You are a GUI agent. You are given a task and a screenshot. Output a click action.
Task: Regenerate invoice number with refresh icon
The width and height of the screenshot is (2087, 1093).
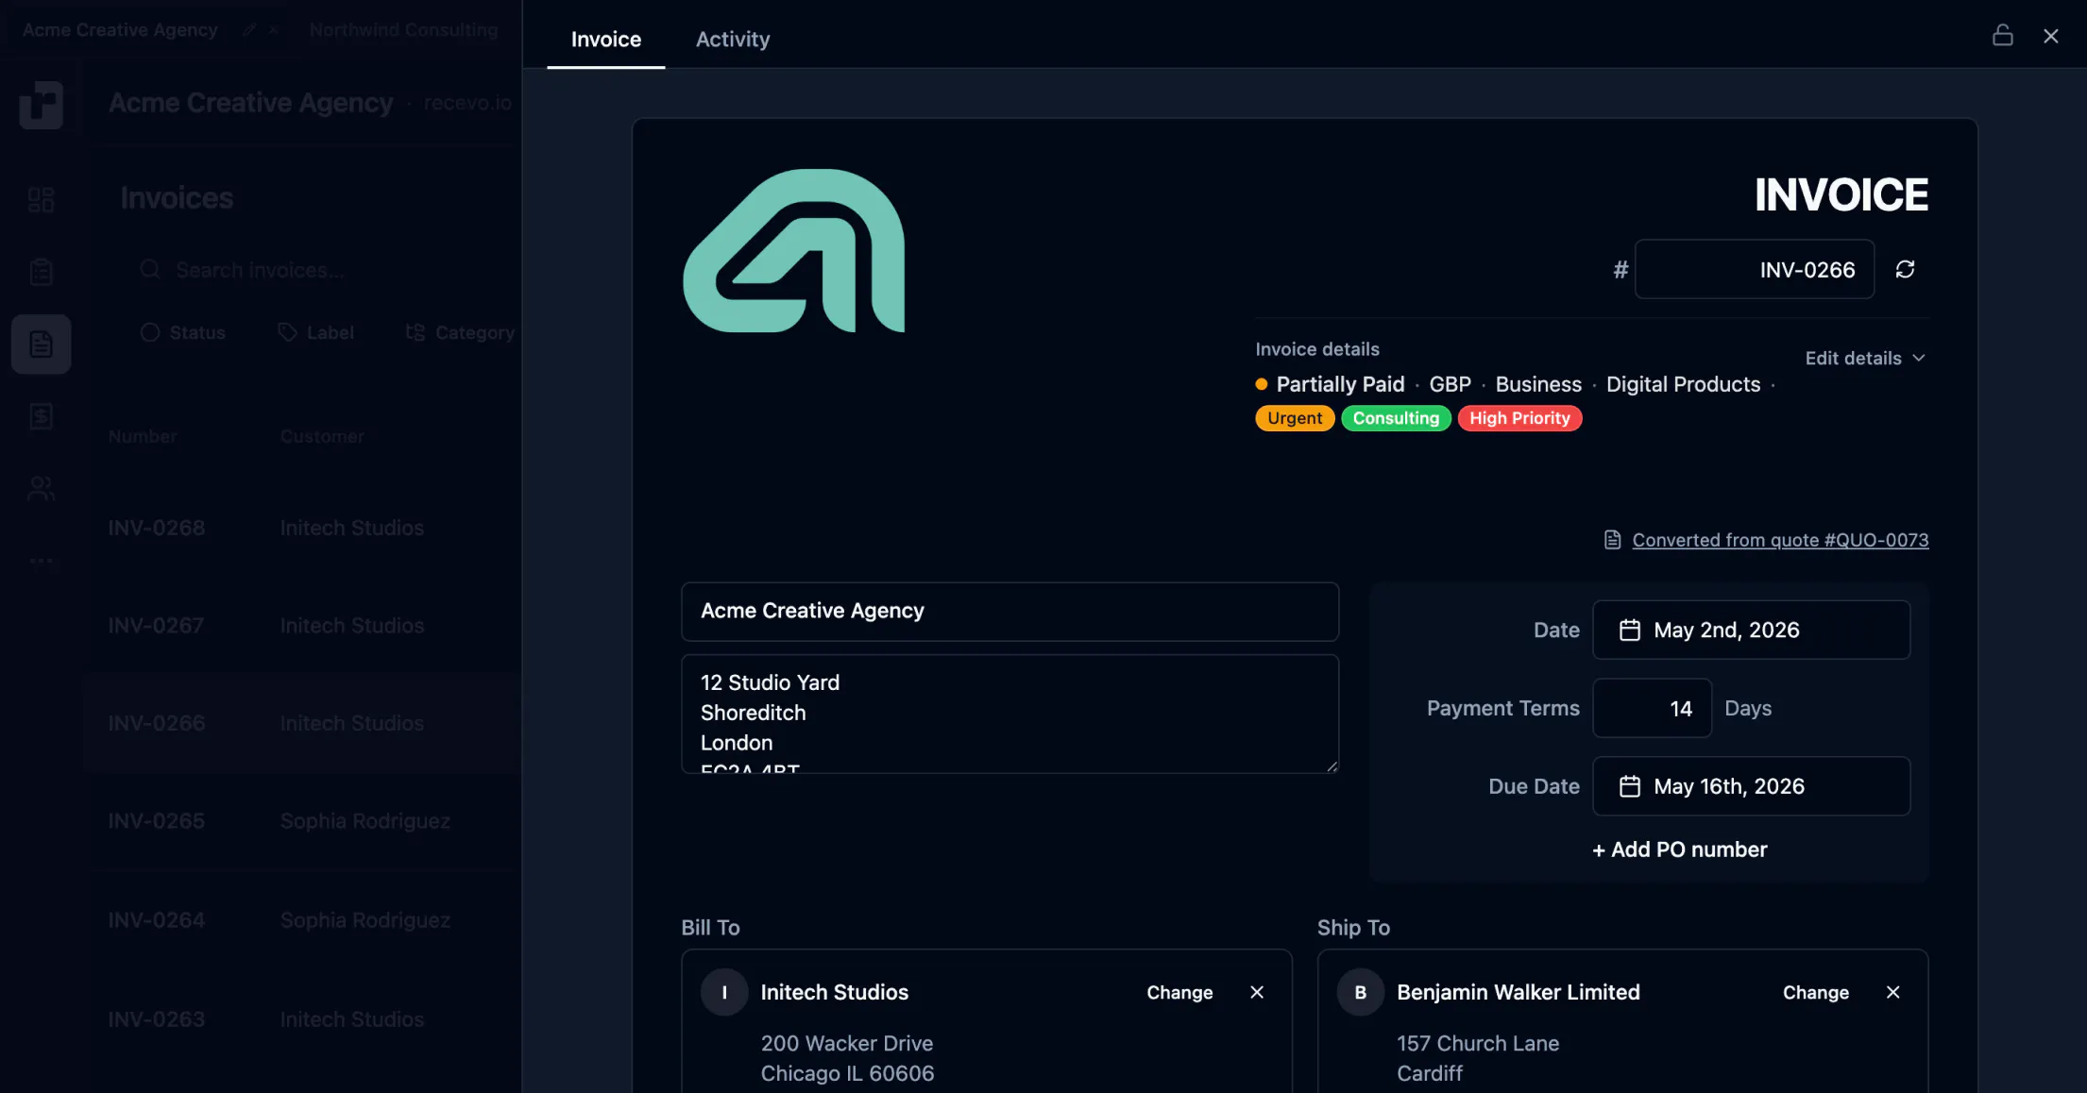click(1905, 269)
